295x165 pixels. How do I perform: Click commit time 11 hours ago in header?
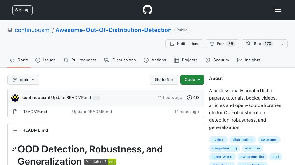[x=170, y=98]
